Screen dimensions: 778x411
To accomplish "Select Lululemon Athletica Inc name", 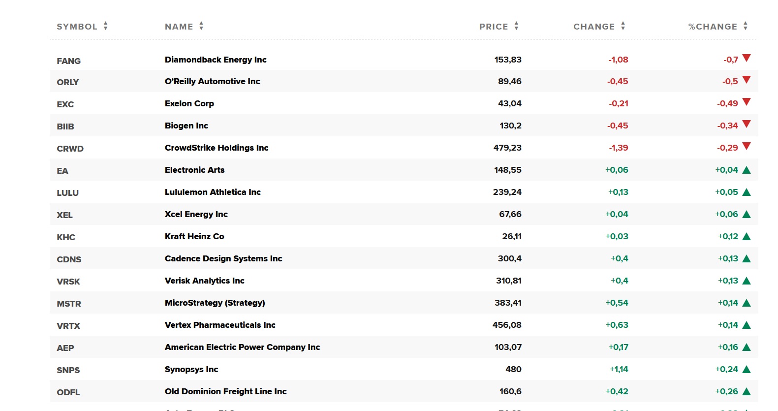I will click(213, 192).
